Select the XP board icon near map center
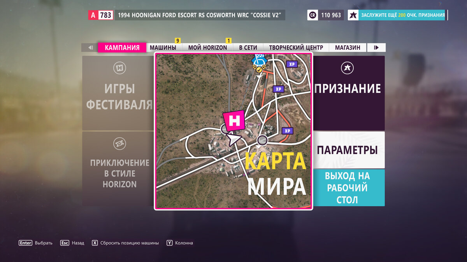 pos(278,89)
